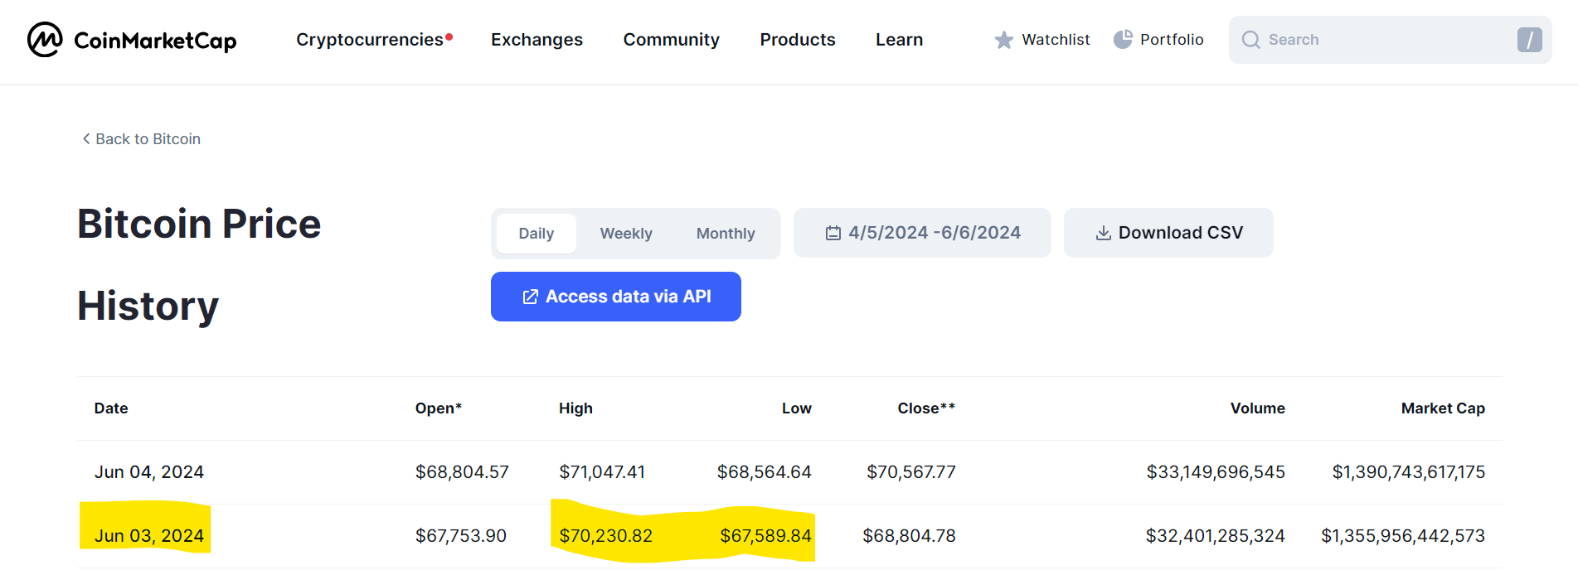Click the Volume column header

[1257, 408]
